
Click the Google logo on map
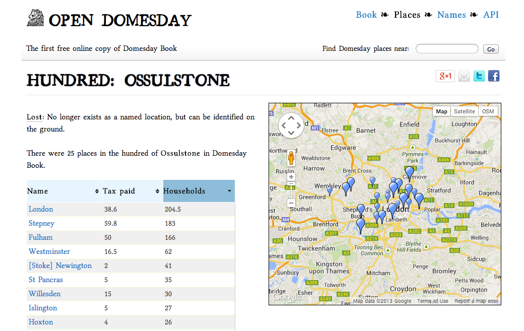click(287, 297)
